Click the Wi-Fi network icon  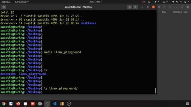click(173, 2)
